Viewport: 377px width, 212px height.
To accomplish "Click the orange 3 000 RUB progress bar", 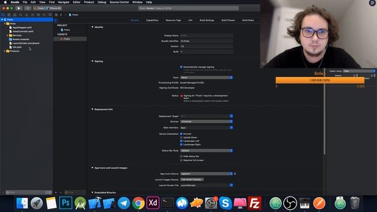I will pos(320,80).
